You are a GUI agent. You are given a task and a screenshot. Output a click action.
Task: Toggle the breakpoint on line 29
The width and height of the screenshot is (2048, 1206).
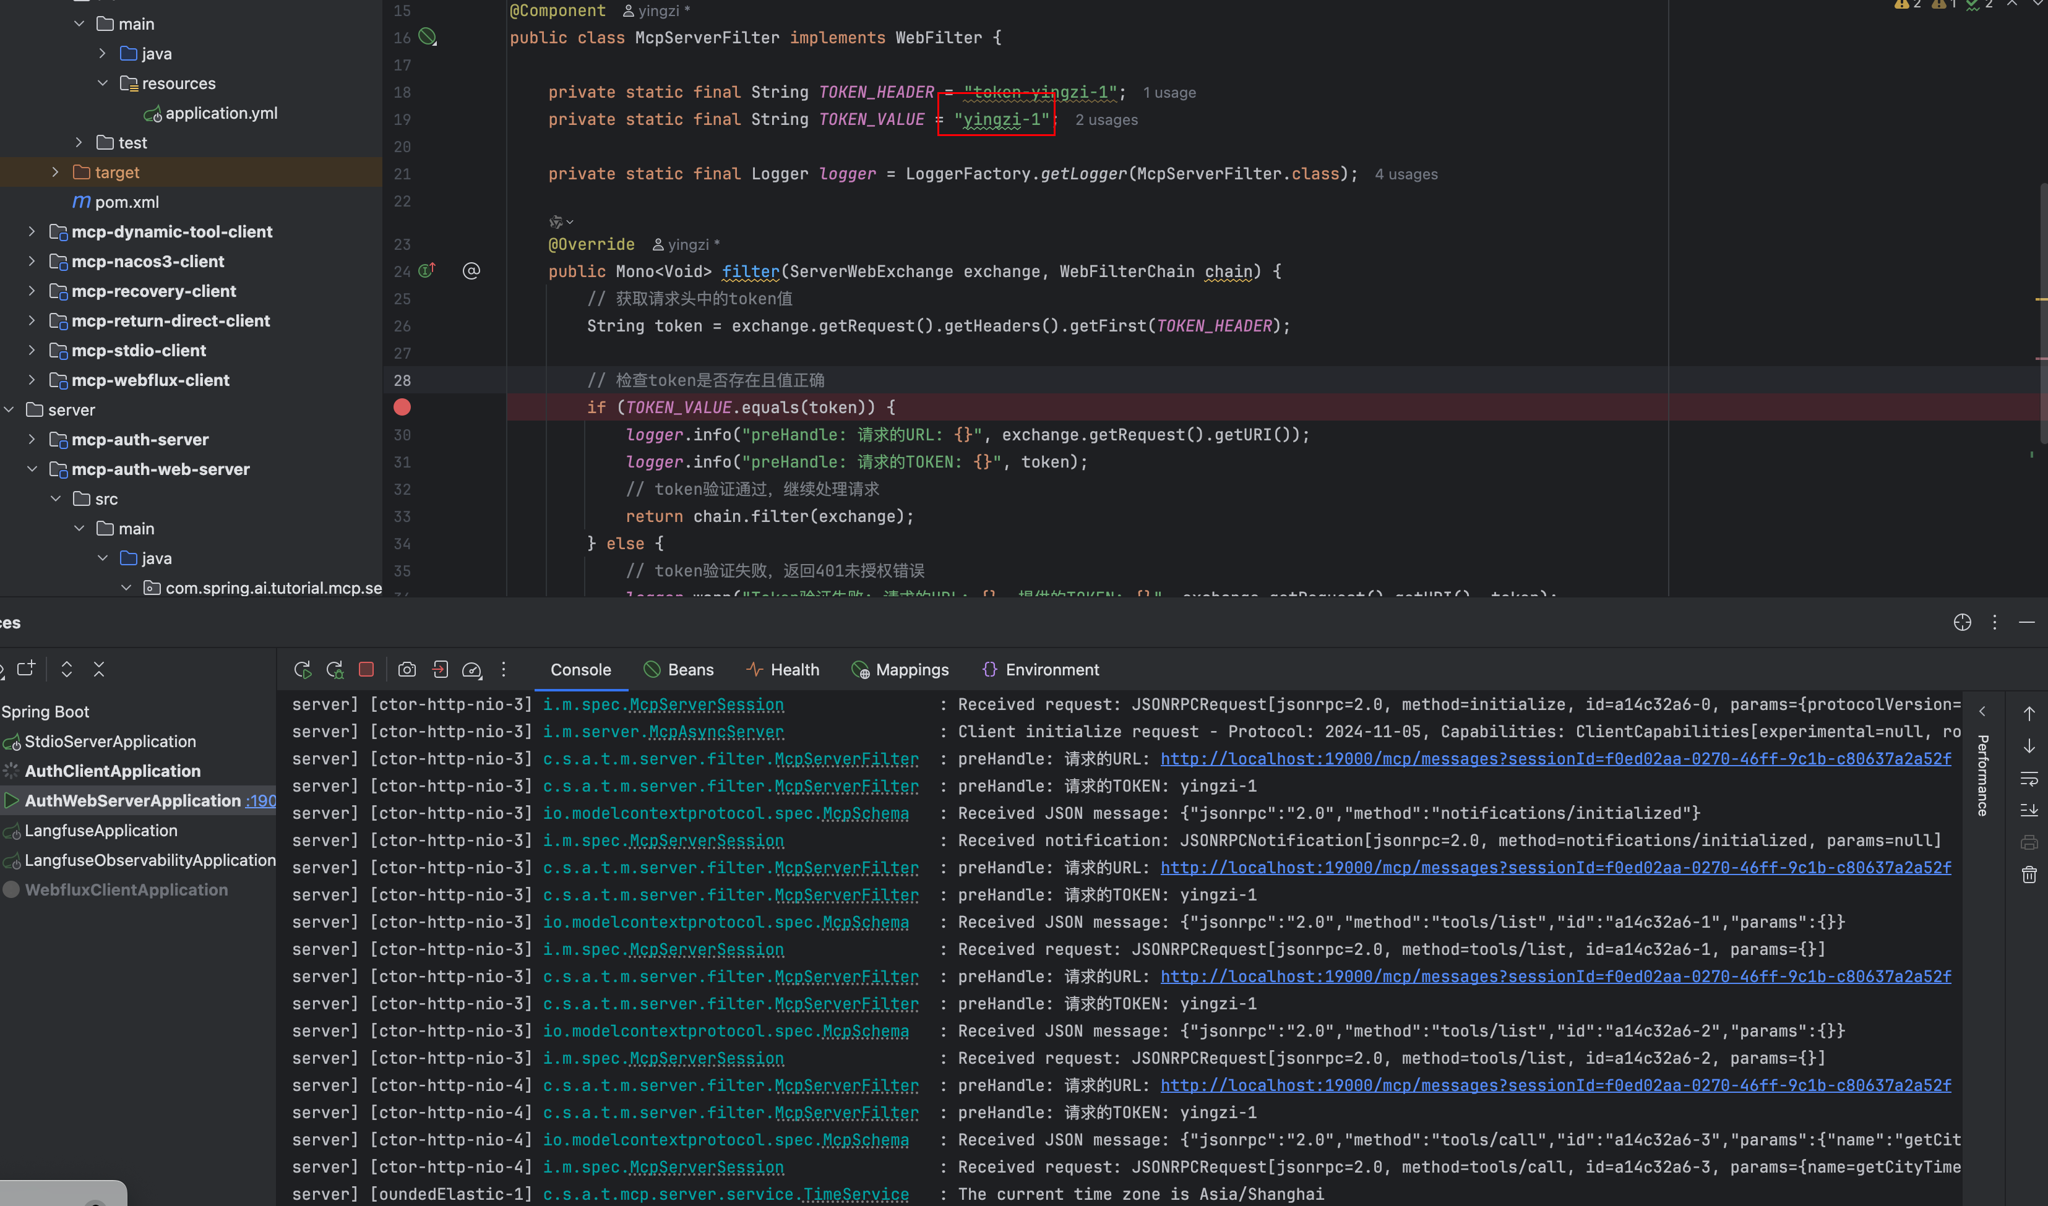(402, 407)
